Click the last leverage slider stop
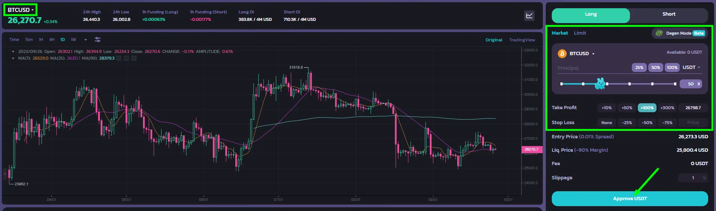The height and width of the screenshot is (211, 716). coord(675,84)
